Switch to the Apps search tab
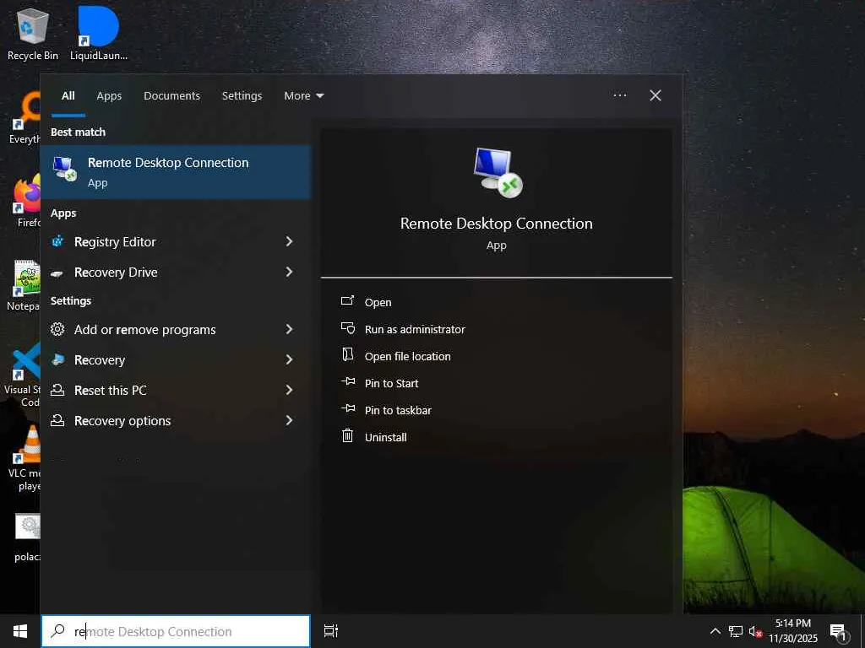 pyautogui.click(x=109, y=96)
